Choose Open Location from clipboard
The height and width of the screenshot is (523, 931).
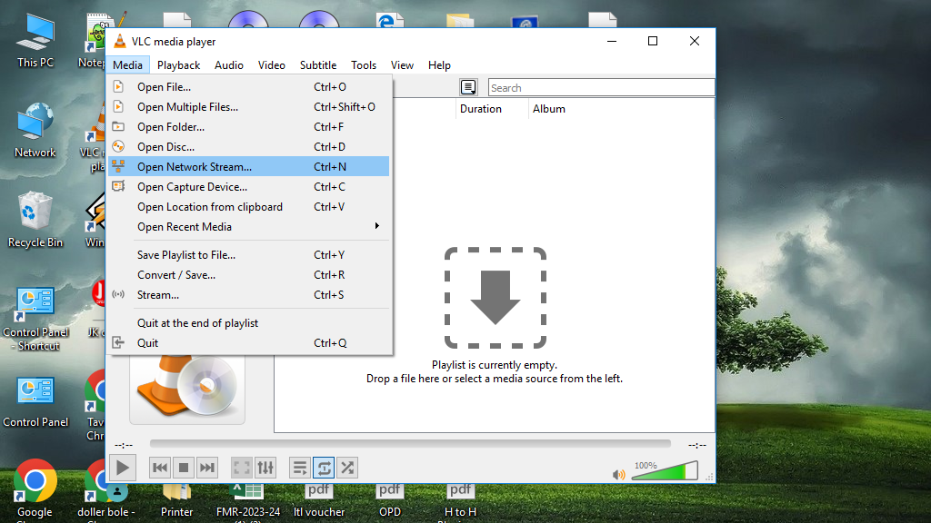pyautogui.click(x=249, y=206)
